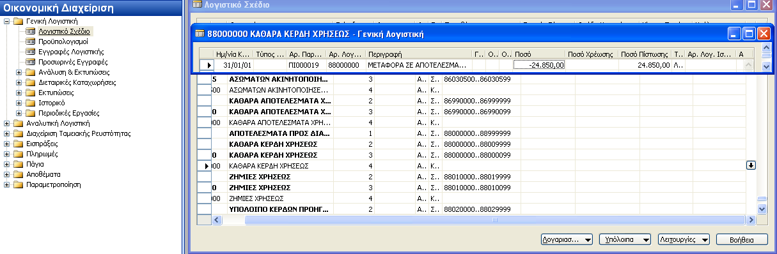Click the Βοήθεια button
The width and height of the screenshot is (777, 254).
(742, 240)
